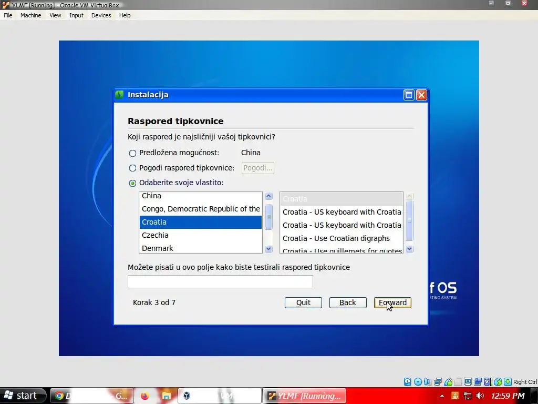Screen dimensions: 538x404
Task: Click the shared folders status icon
Action: [x=458, y=382]
